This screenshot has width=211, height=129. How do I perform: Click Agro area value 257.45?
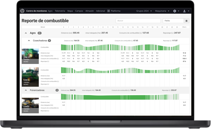click(x=105, y=33)
